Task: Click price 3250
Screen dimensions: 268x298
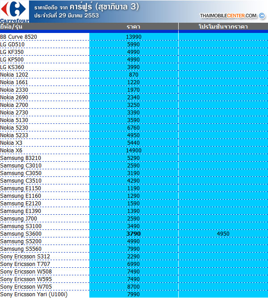Action: (134, 105)
